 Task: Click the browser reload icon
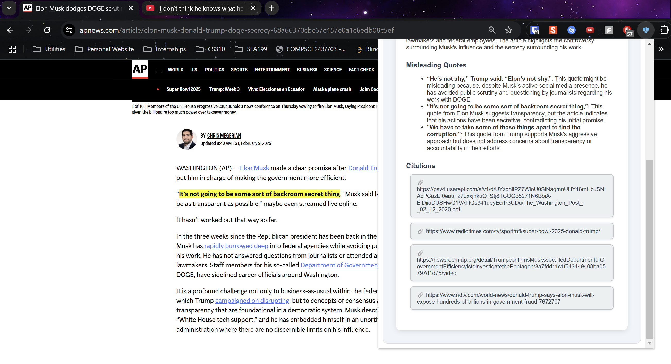[47, 30]
